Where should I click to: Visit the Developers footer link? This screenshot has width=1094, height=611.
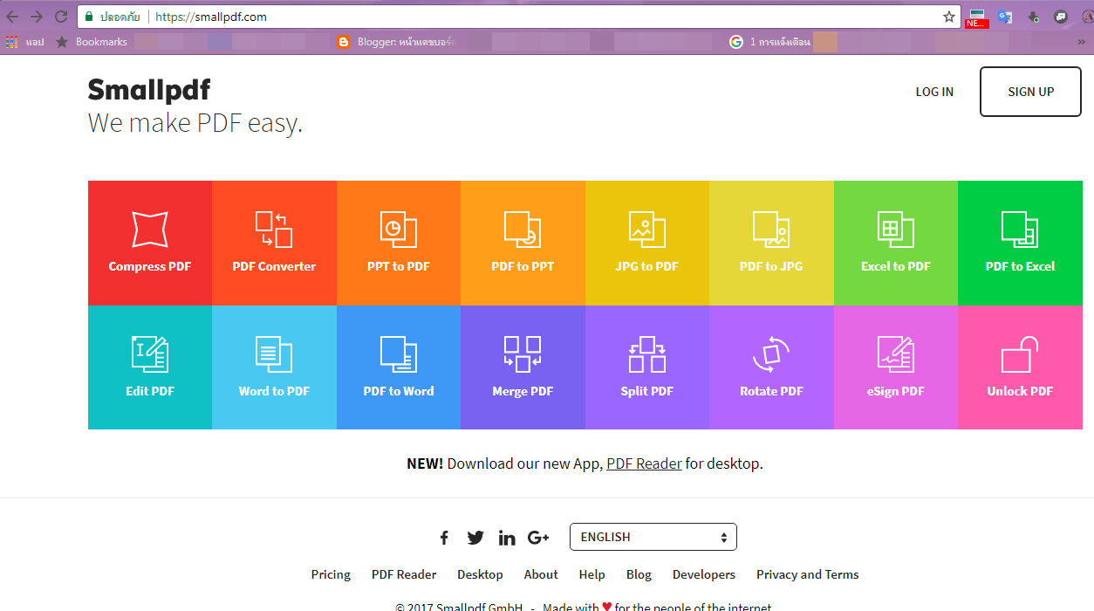704,574
